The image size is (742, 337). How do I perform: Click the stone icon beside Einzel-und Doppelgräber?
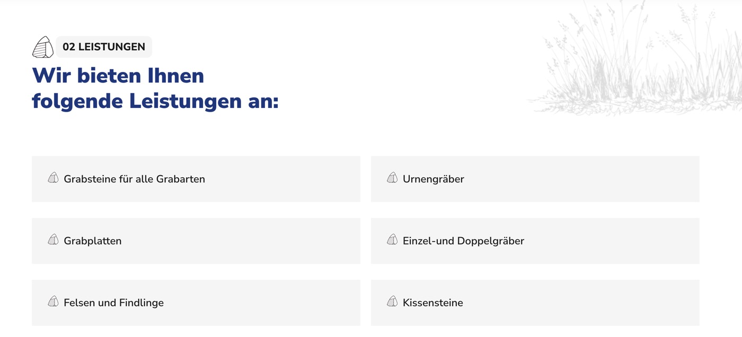point(392,240)
